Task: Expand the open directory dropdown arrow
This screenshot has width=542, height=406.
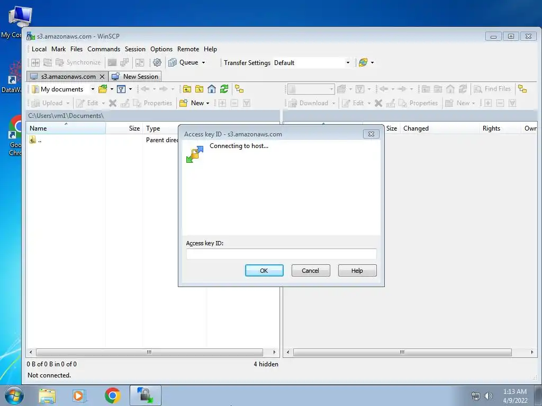Action: tap(112, 89)
